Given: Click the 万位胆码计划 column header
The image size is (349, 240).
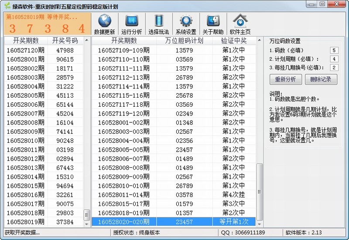Looking at the screenshot, I should (x=184, y=41).
